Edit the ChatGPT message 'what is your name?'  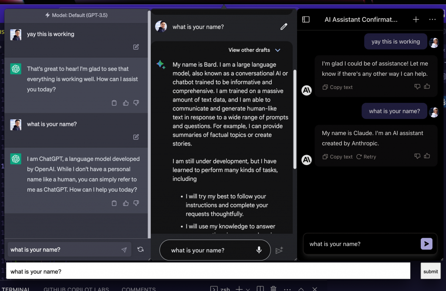136,137
